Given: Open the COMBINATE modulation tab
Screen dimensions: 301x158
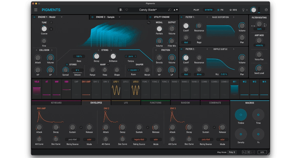Looking at the screenshot, I should coord(215,103).
